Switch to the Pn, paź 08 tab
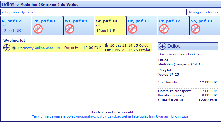The height and width of the screenshot is (122, 221). tap(47, 26)
